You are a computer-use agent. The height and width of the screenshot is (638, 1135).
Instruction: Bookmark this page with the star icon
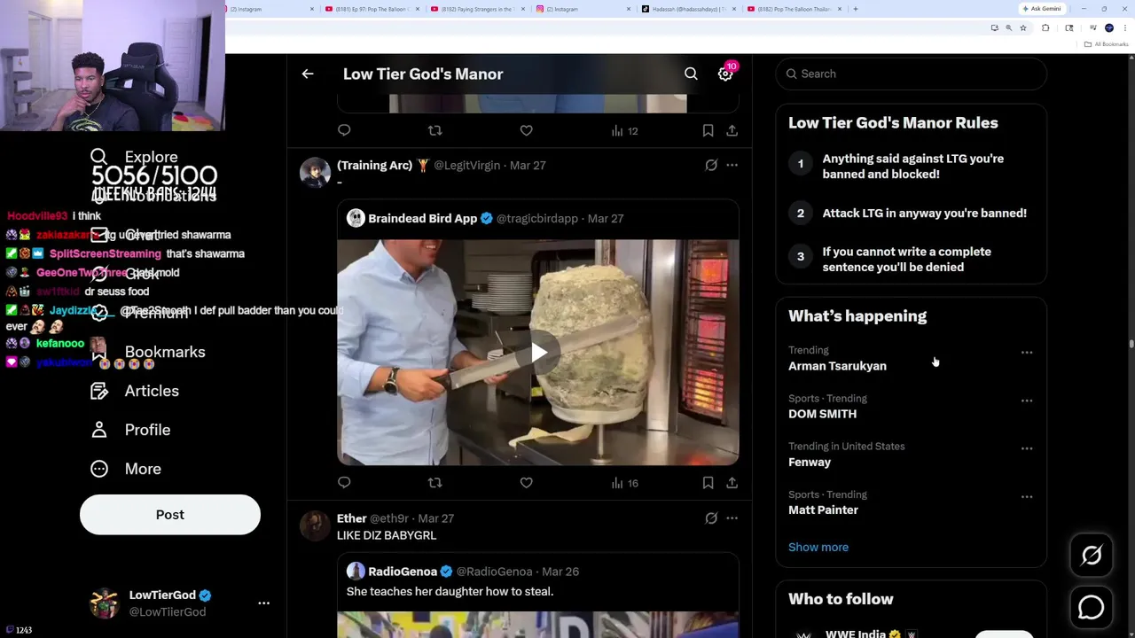coord(1022,28)
